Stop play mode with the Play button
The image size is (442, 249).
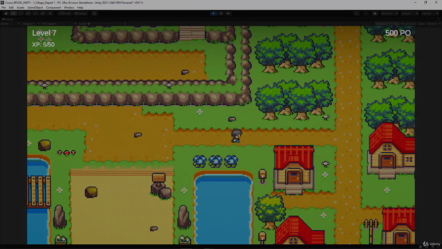coord(213,13)
